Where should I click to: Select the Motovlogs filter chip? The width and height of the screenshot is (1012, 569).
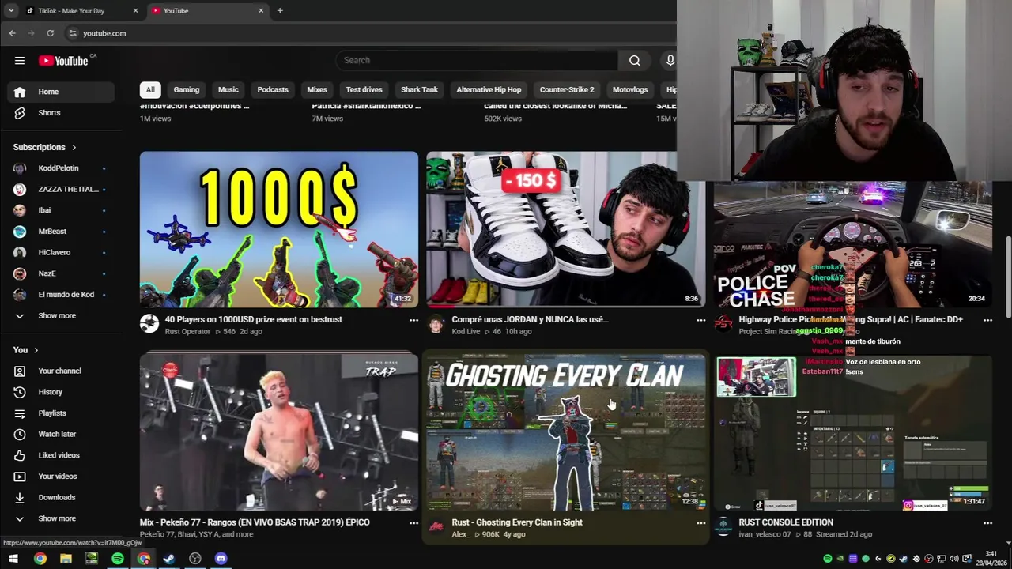click(x=630, y=90)
